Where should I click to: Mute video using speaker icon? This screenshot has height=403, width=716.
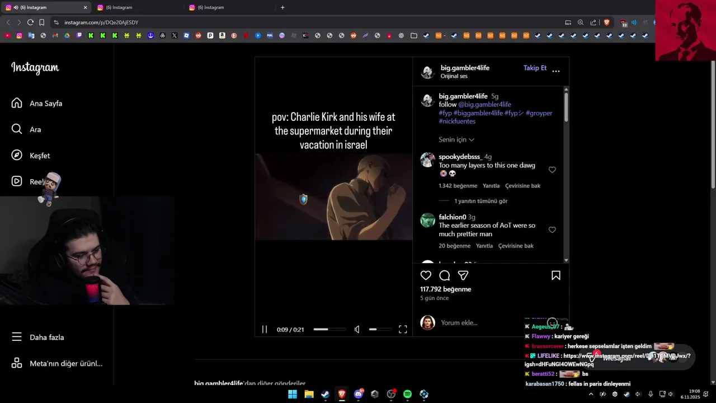[x=357, y=330]
